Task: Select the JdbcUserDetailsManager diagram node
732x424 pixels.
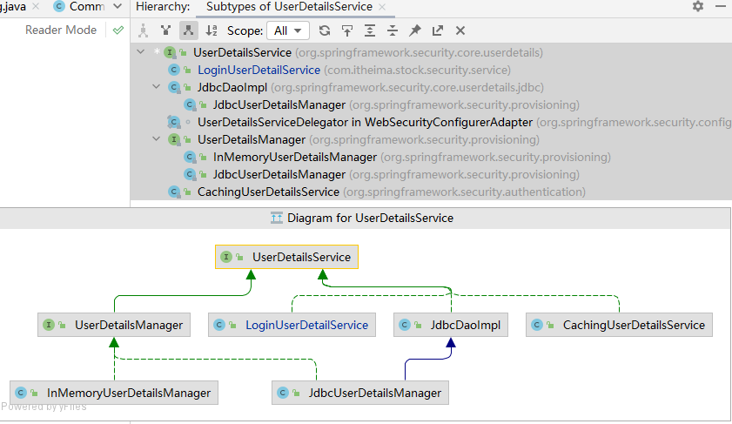Action: [360, 393]
